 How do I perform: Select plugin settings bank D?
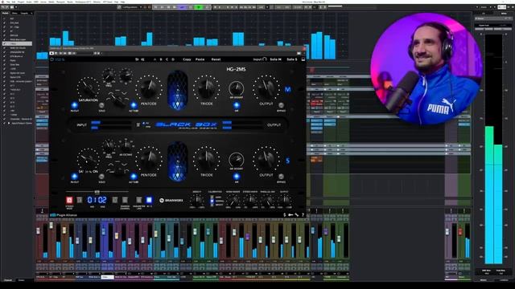(x=173, y=59)
